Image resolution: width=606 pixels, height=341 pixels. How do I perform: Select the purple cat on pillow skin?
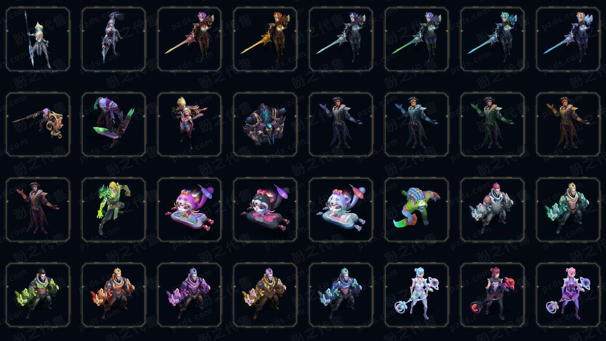(x=189, y=210)
